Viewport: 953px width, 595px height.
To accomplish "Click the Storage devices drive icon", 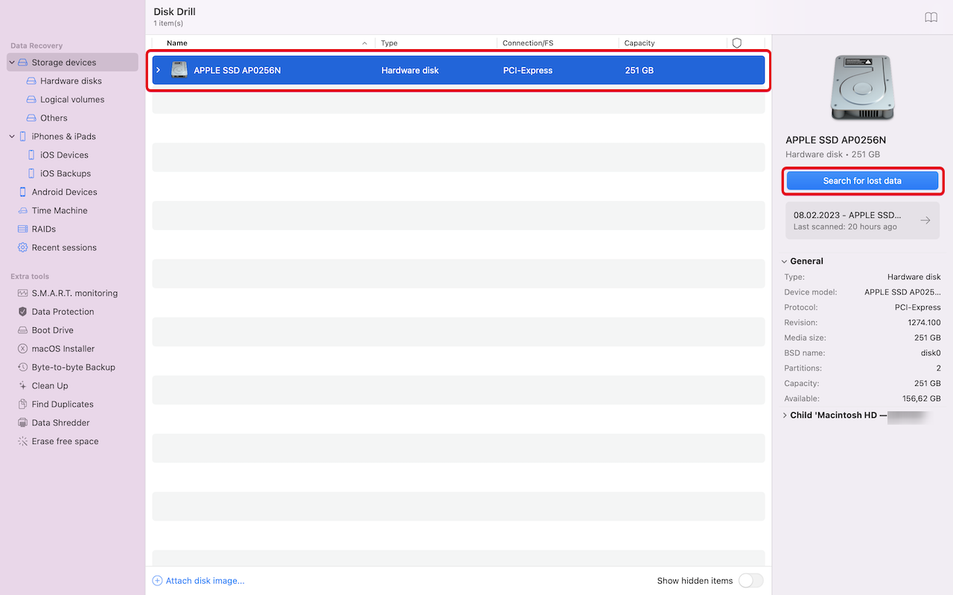I will (x=22, y=62).
